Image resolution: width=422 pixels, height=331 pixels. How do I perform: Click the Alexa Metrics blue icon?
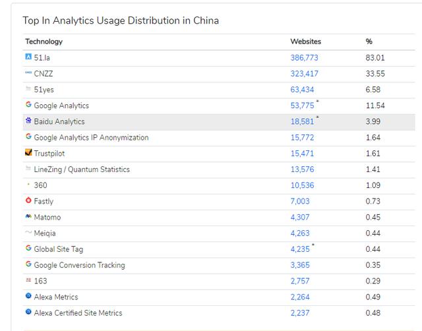click(x=28, y=296)
